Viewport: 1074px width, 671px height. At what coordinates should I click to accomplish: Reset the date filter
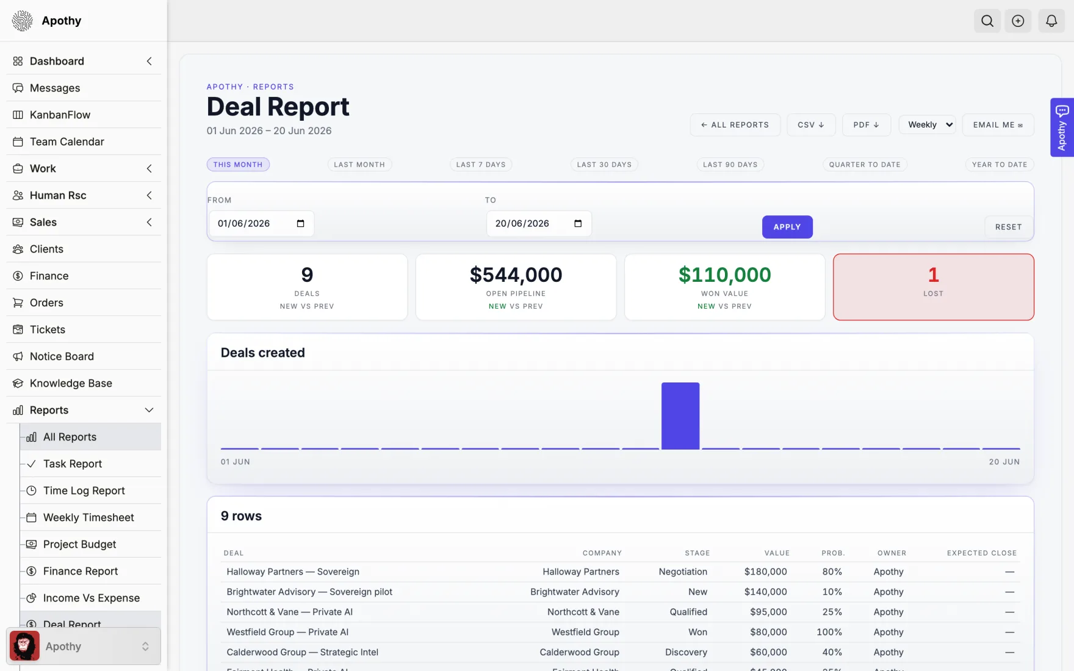pyautogui.click(x=1009, y=227)
